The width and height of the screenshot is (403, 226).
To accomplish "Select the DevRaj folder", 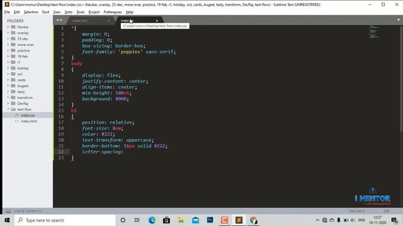I will 23,104.
